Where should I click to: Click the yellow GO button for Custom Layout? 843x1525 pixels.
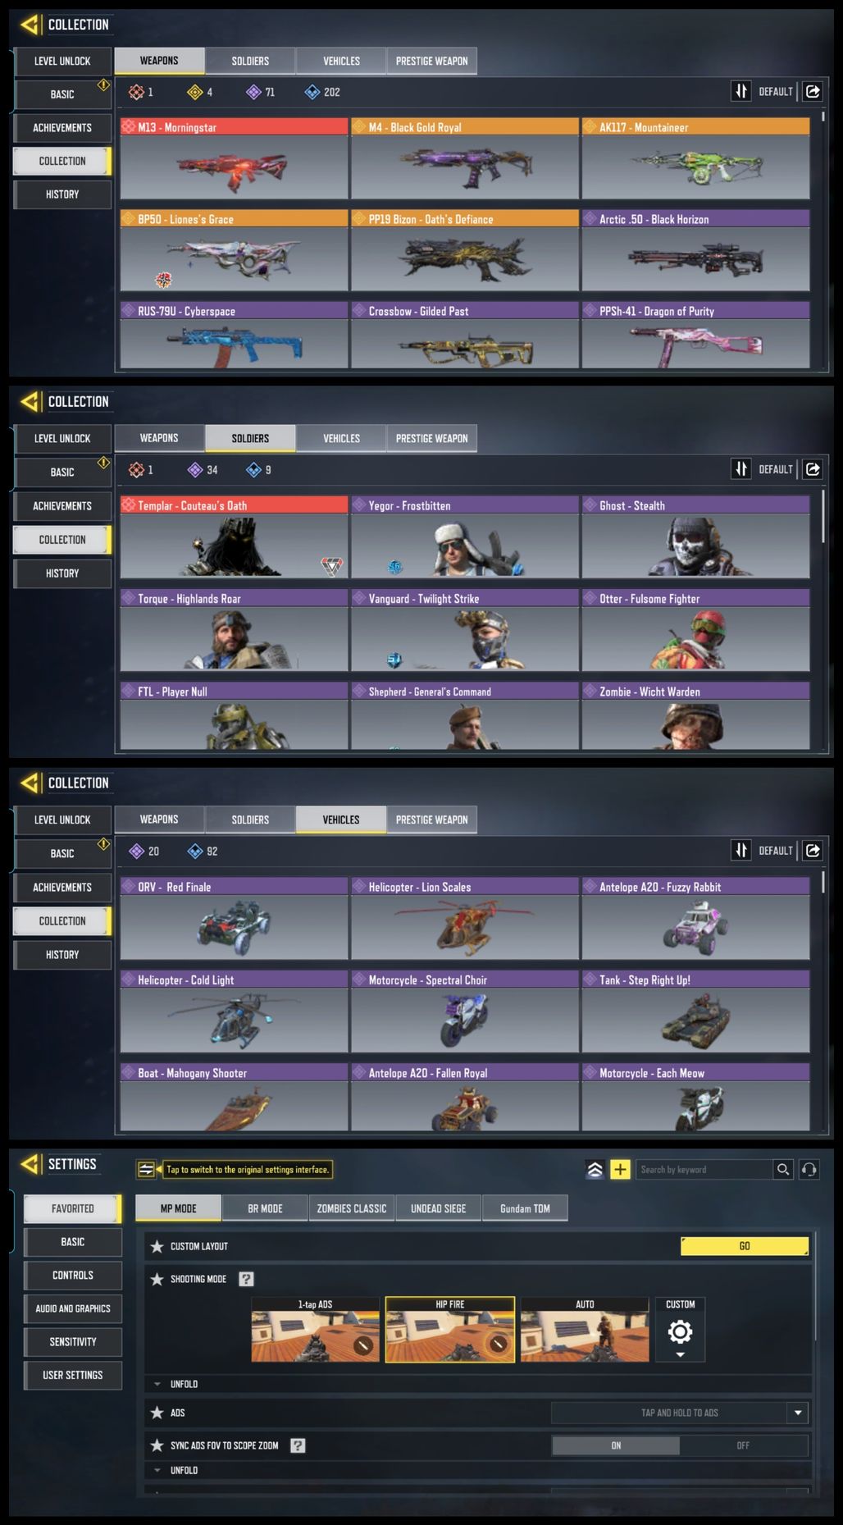click(745, 1246)
